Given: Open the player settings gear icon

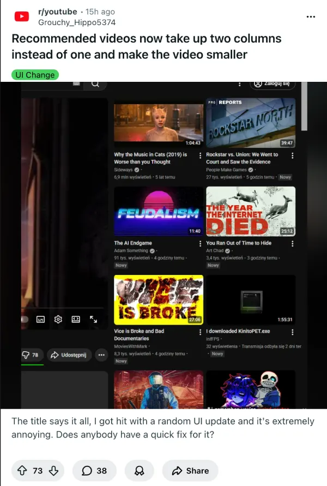Looking at the screenshot, I should click(58, 319).
